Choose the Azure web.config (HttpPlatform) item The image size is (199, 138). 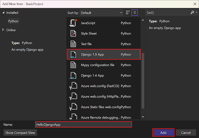click(100, 96)
